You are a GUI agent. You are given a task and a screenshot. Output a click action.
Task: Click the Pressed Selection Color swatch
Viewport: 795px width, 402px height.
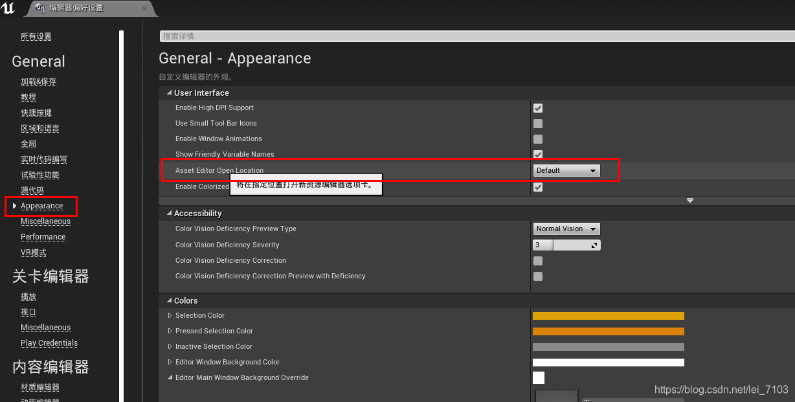pyautogui.click(x=609, y=331)
